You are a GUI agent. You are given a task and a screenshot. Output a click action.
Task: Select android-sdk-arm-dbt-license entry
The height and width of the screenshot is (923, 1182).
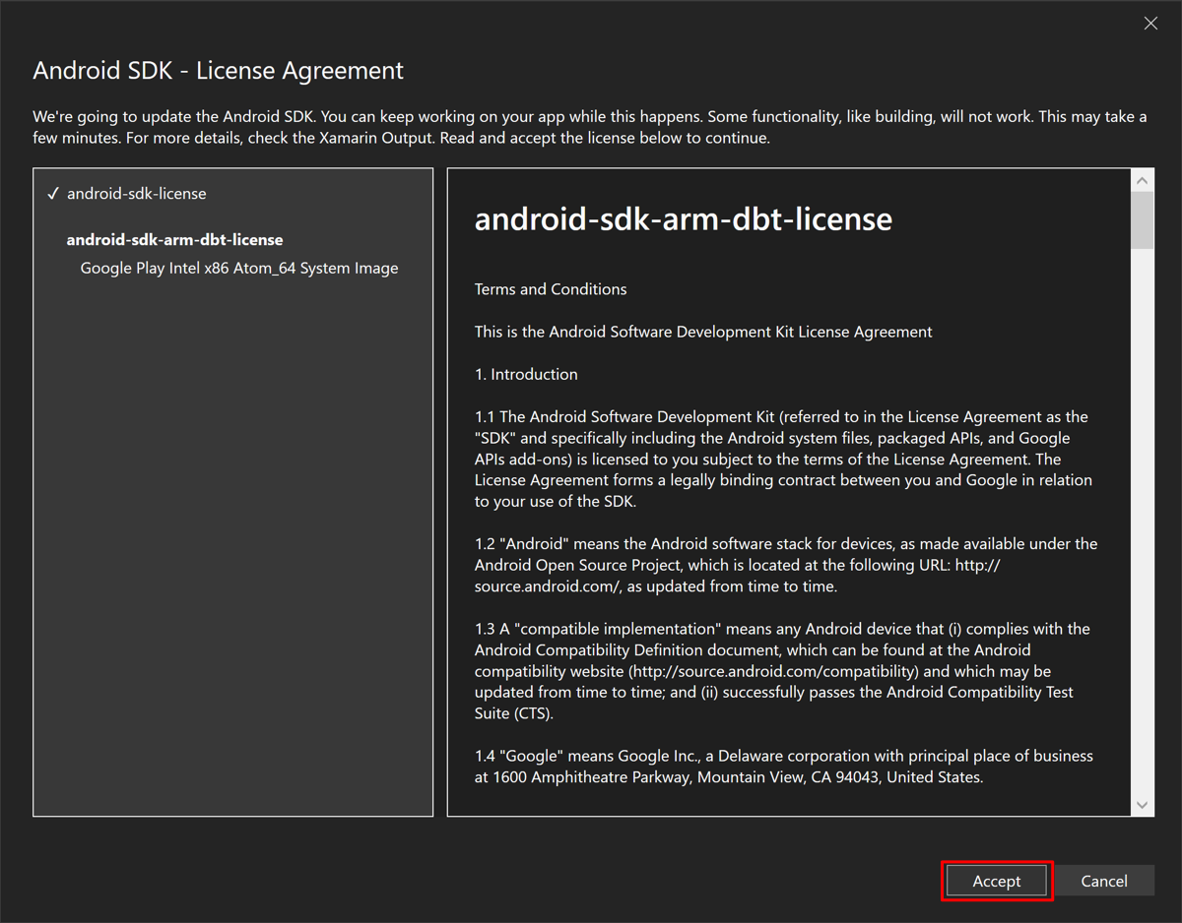coord(175,239)
